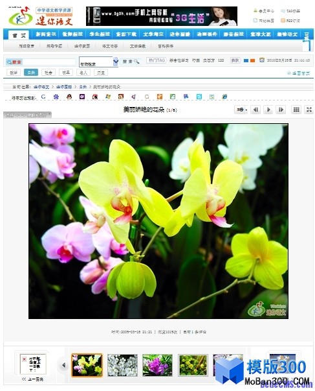The height and width of the screenshot is (391, 315).
Task: Click the search button with the magnifier
Action: tap(131, 62)
